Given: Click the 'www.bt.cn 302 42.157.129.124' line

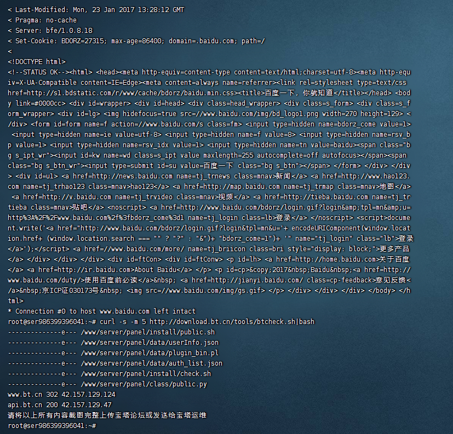Looking at the screenshot, I should pos(61,394).
